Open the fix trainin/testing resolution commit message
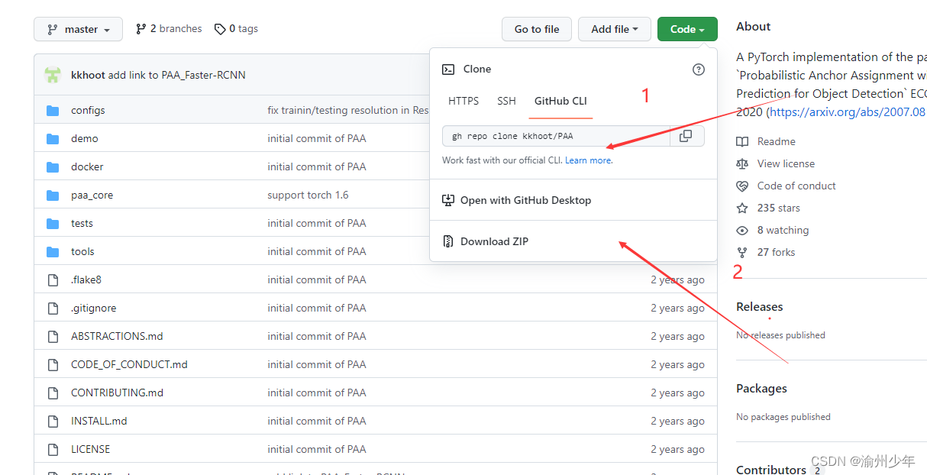927x475 pixels. [348, 110]
